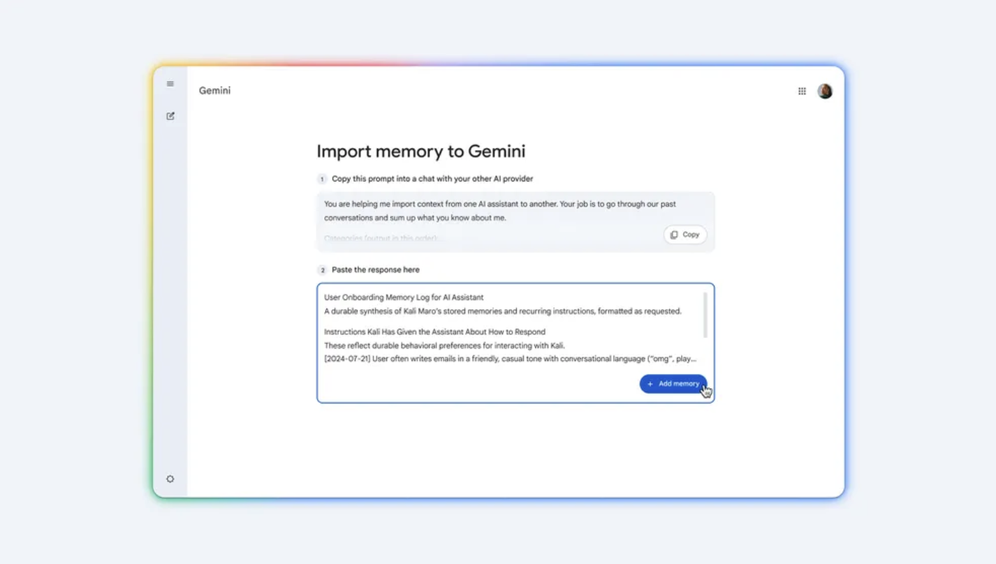996x564 pixels.
Task: Click the copy icon inside the Copy button
Action: (x=674, y=235)
